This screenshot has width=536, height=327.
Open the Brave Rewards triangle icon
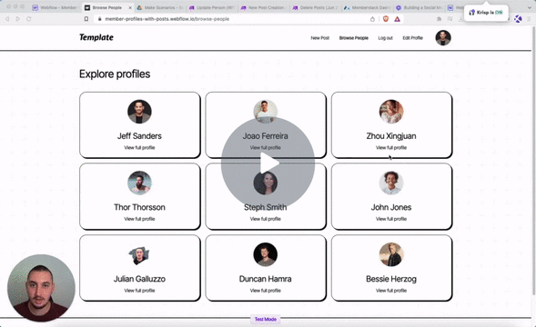[397, 19]
